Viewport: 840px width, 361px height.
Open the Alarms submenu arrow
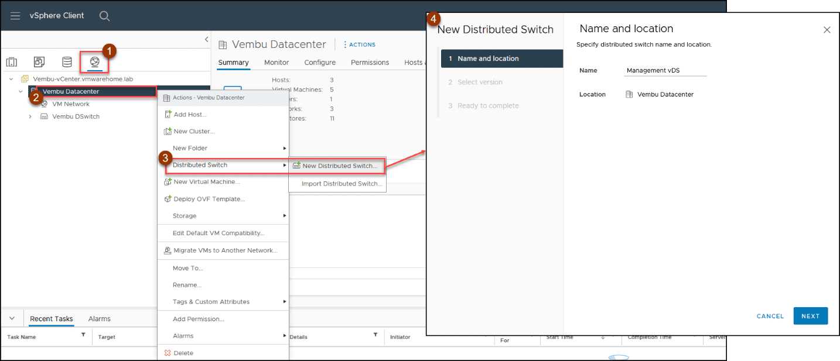[285, 336]
